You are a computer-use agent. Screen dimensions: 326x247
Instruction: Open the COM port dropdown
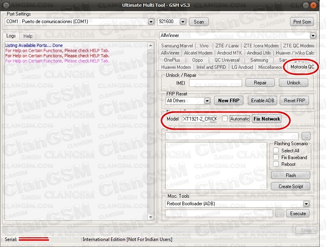[x=151, y=21]
